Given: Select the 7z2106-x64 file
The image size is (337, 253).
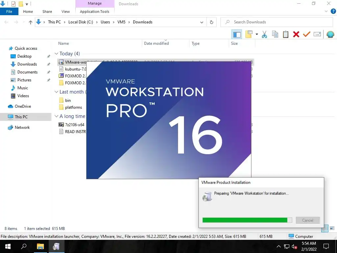Looking at the screenshot, I should [x=72, y=125].
